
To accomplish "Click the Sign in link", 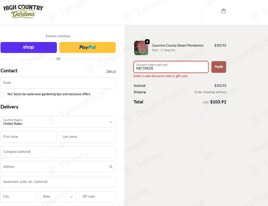I will coord(111,71).
